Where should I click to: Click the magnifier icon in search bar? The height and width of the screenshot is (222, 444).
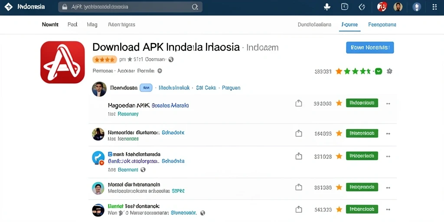point(195,7)
